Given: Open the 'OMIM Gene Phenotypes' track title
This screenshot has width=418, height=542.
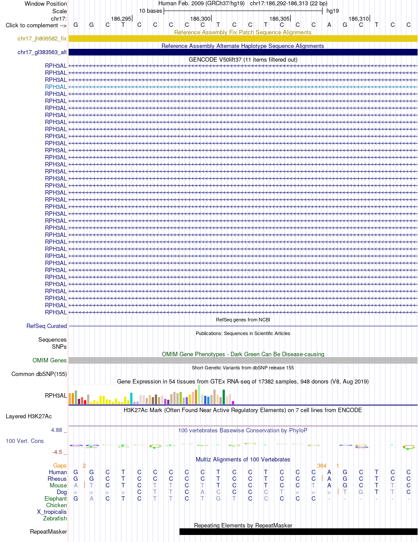Looking at the screenshot, I should point(243,354).
